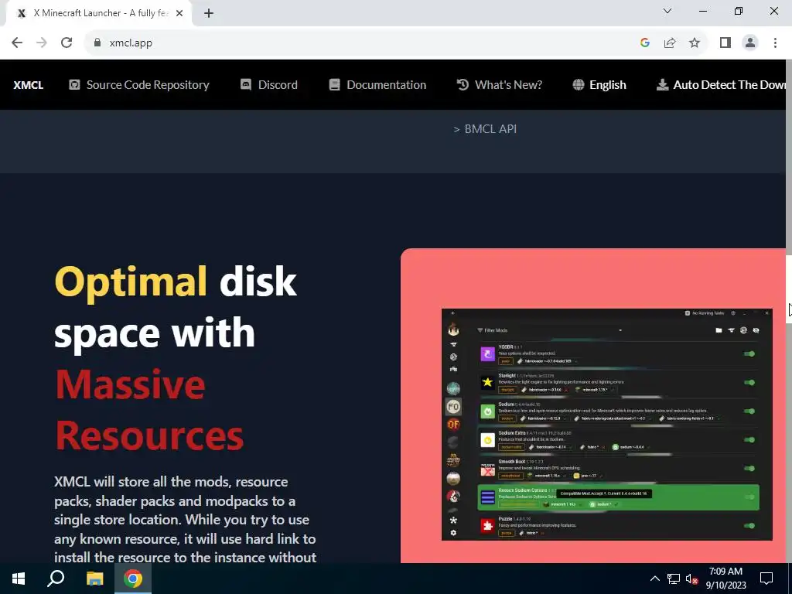Open Google Translate icon in address bar

[x=644, y=43]
